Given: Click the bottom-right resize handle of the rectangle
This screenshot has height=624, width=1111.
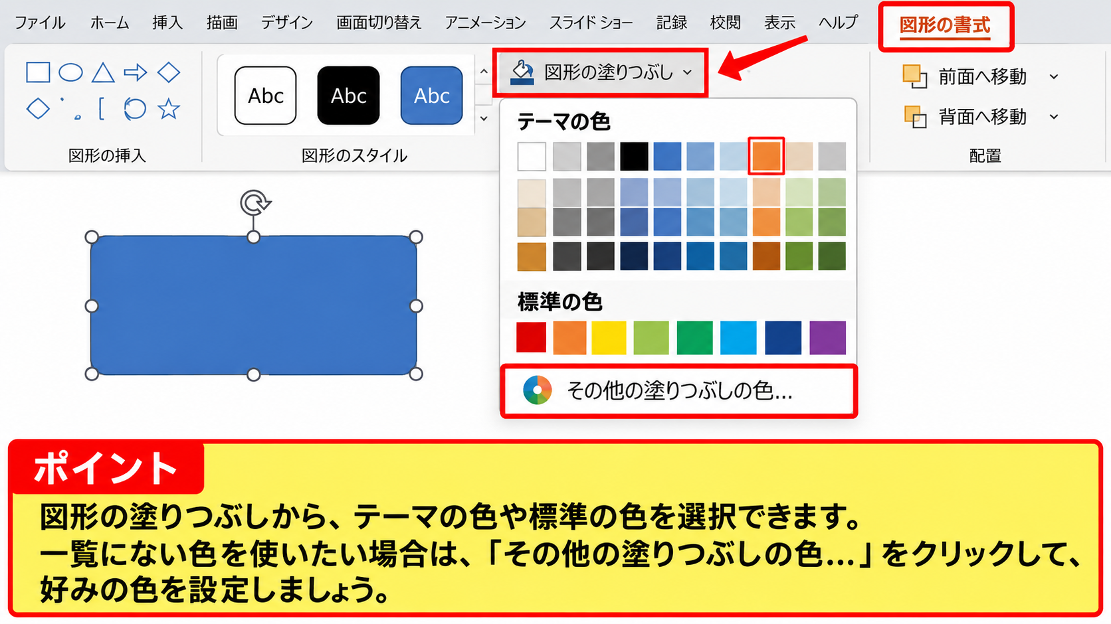Looking at the screenshot, I should [416, 374].
